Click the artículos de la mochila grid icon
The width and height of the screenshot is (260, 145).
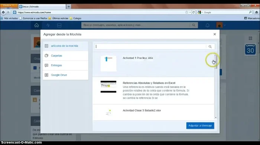tap(46, 46)
